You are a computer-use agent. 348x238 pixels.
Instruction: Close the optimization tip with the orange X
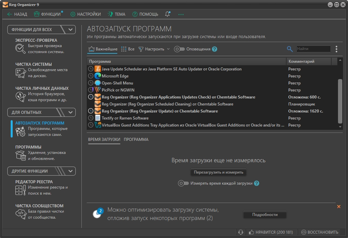339,207
